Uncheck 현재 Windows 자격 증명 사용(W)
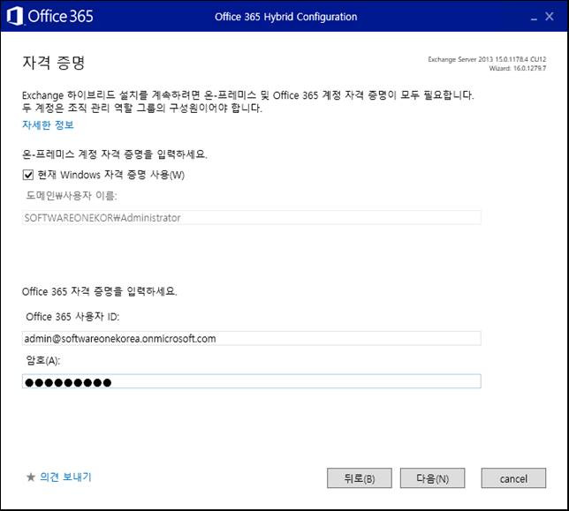The height and width of the screenshot is (511, 569). tap(28, 175)
